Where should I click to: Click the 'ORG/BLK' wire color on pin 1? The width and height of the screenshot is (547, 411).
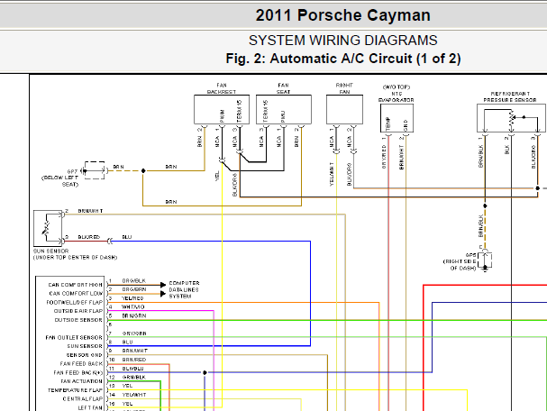[134, 281]
